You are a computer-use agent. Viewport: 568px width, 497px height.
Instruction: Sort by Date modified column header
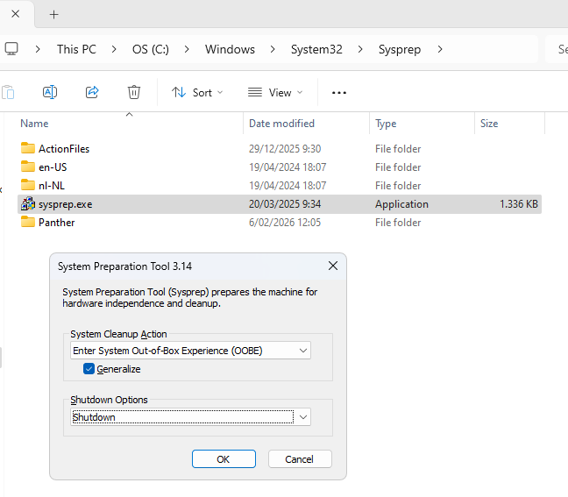tap(281, 124)
